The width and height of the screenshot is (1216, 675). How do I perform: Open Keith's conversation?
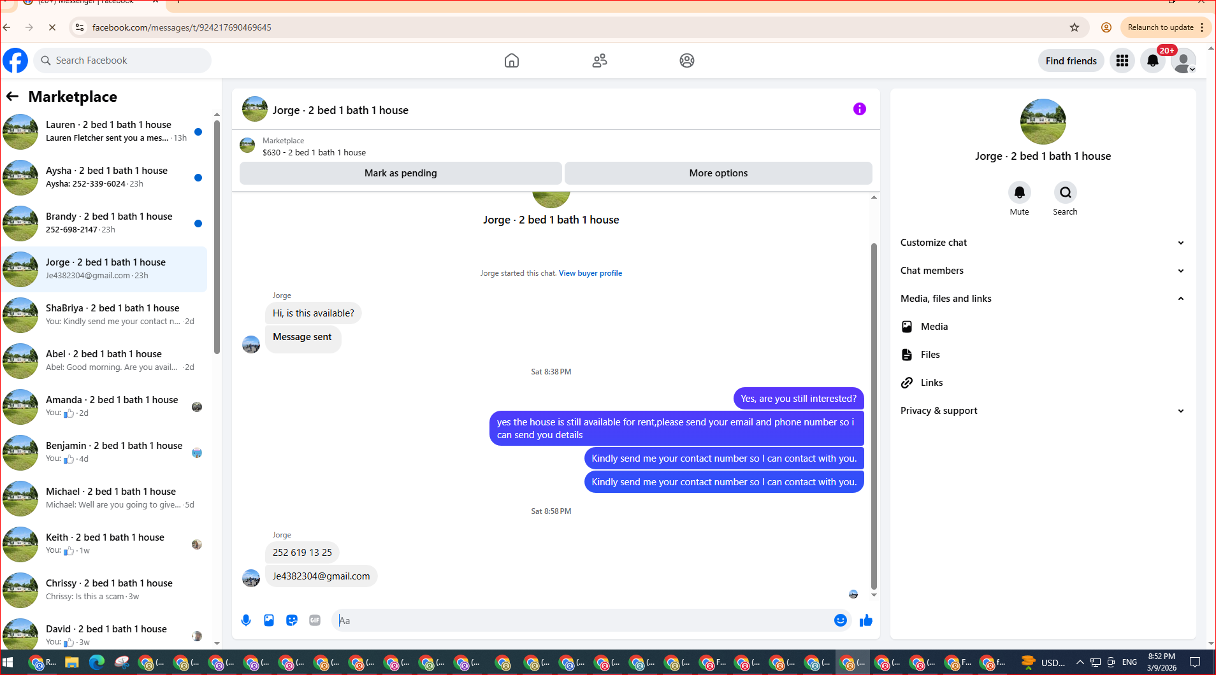point(105,544)
